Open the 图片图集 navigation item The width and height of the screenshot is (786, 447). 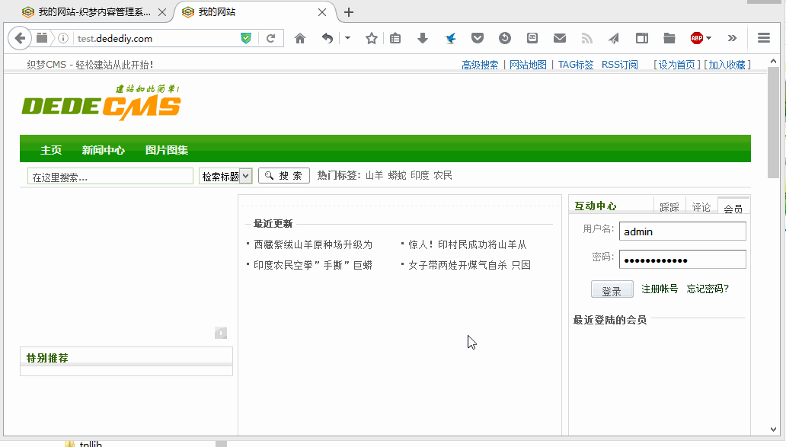167,150
